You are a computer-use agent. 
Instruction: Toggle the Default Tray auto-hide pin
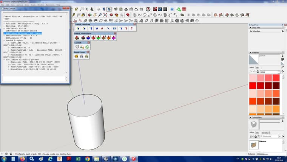283,25
